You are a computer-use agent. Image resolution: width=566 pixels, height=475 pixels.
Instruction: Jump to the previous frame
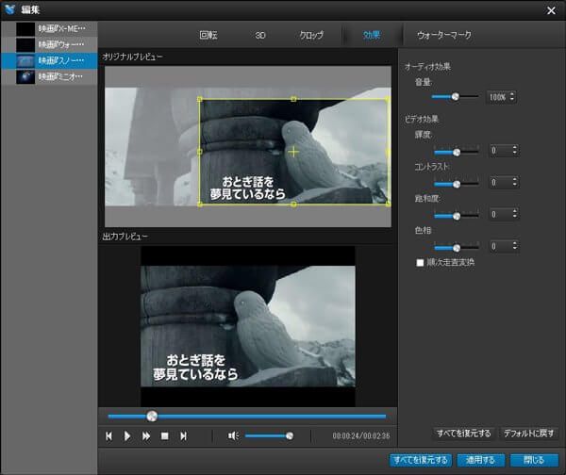click(109, 435)
